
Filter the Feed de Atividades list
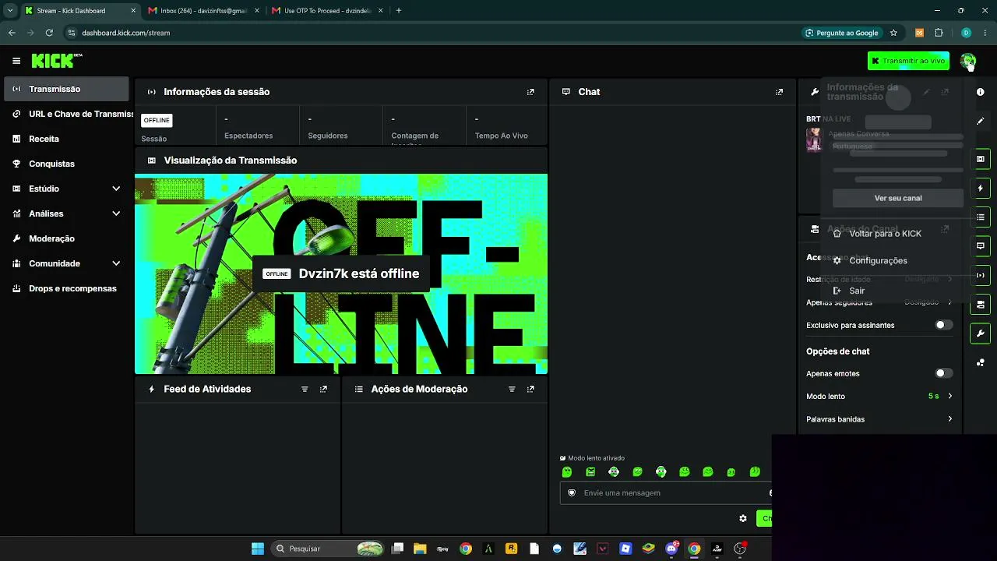point(305,389)
